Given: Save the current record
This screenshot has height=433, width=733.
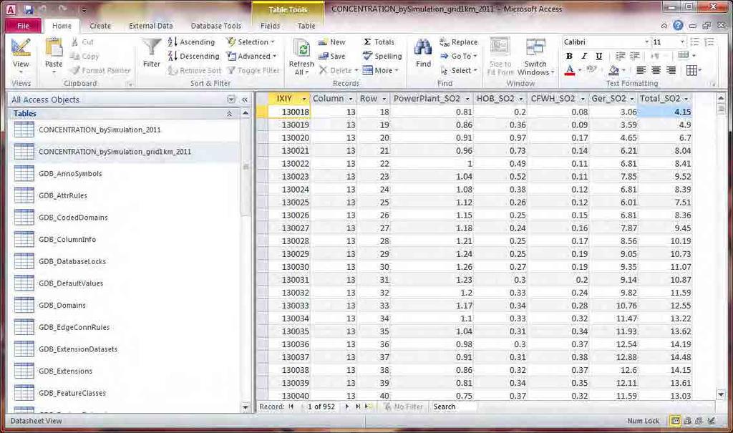Looking at the screenshot, I should click(331, 56).
